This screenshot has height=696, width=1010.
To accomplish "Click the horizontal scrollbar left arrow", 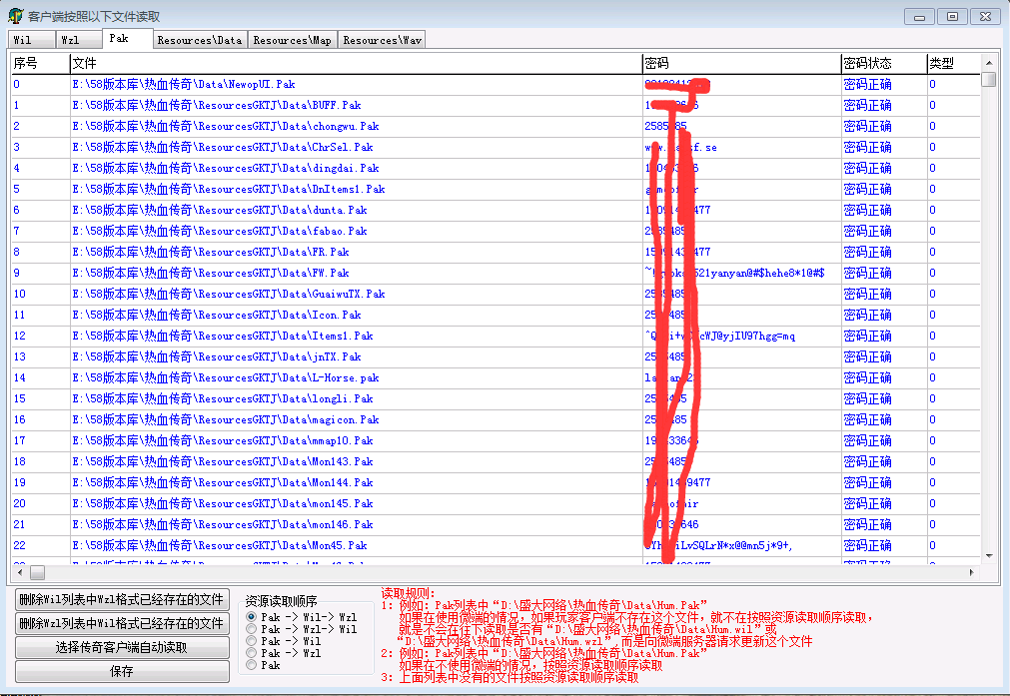I will 20,572.
